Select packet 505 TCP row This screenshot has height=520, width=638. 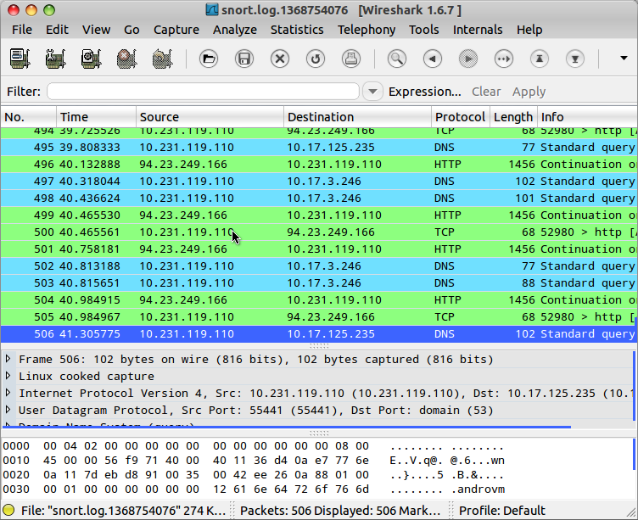click(318, 317)
